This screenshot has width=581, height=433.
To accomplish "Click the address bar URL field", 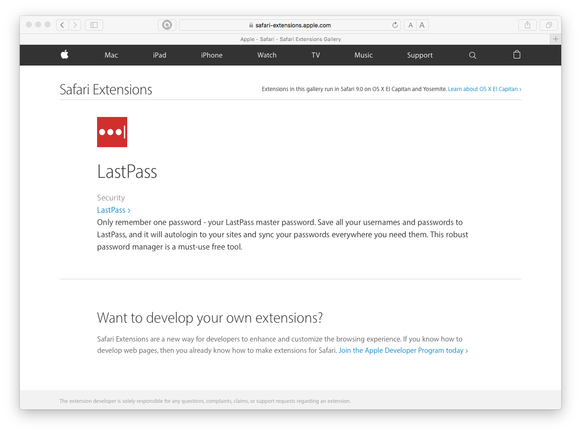I will 290,25.
